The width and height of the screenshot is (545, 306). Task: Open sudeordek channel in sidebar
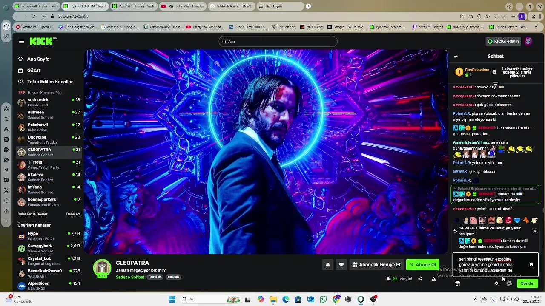pos(49,102)
